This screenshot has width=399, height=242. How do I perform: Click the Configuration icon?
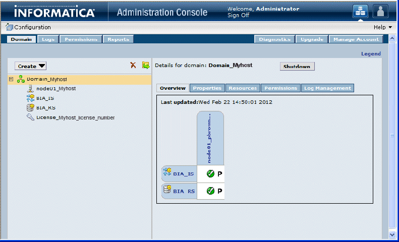click(x=9, y=27)
